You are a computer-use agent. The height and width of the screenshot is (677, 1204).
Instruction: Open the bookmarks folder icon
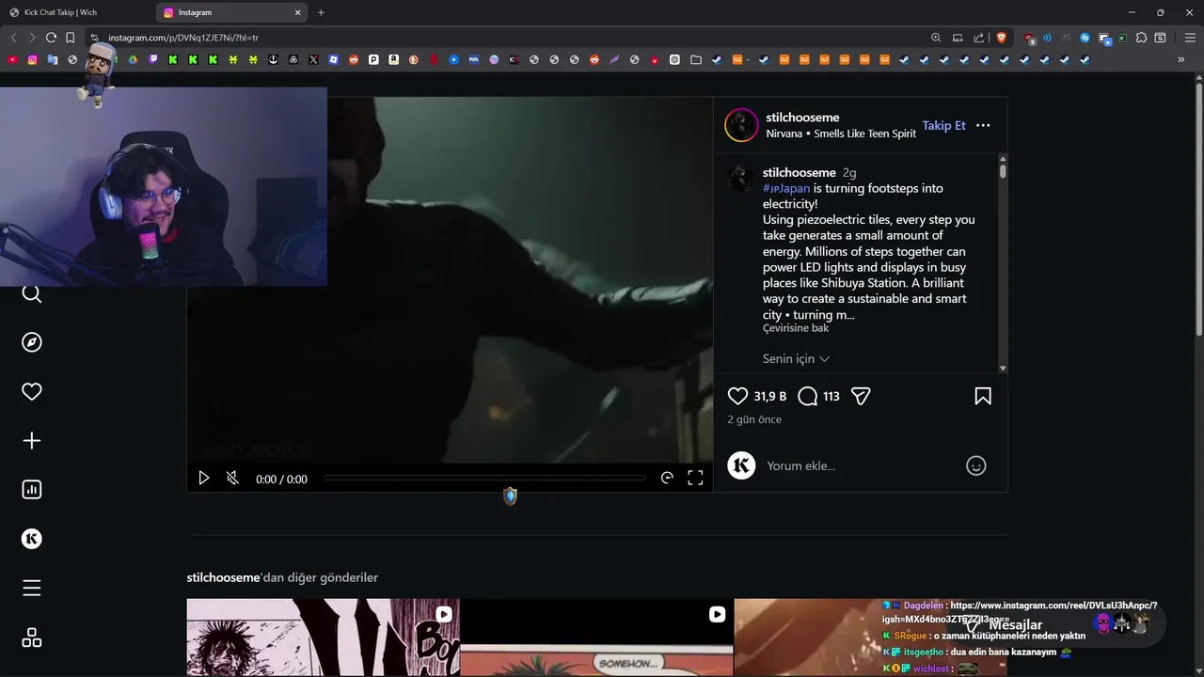point(695,59)
